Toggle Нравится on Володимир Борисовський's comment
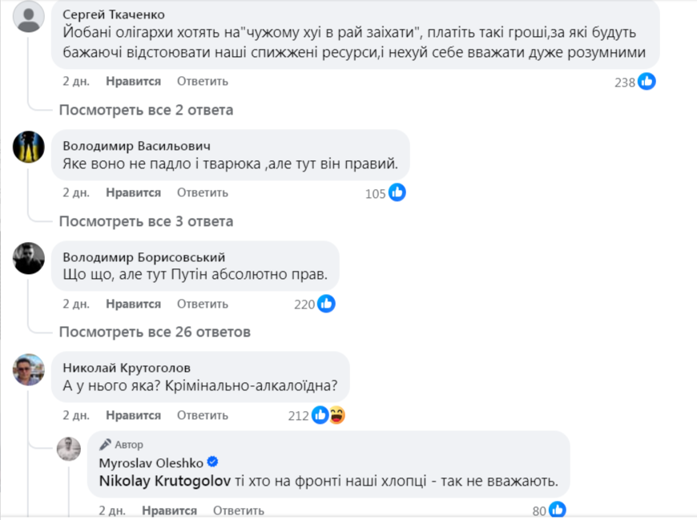This screenshot has width=697, height=520. 133,304
